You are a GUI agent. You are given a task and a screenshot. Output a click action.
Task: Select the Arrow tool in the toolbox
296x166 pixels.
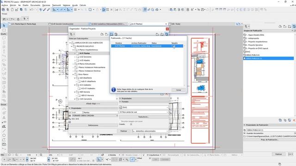(4, 25)
